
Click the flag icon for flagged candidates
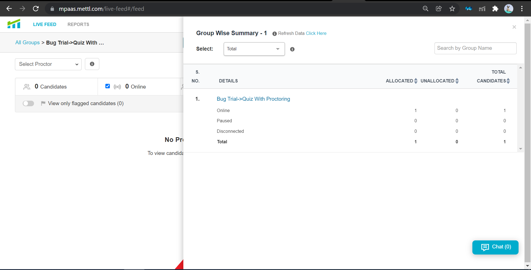point(43,103)
